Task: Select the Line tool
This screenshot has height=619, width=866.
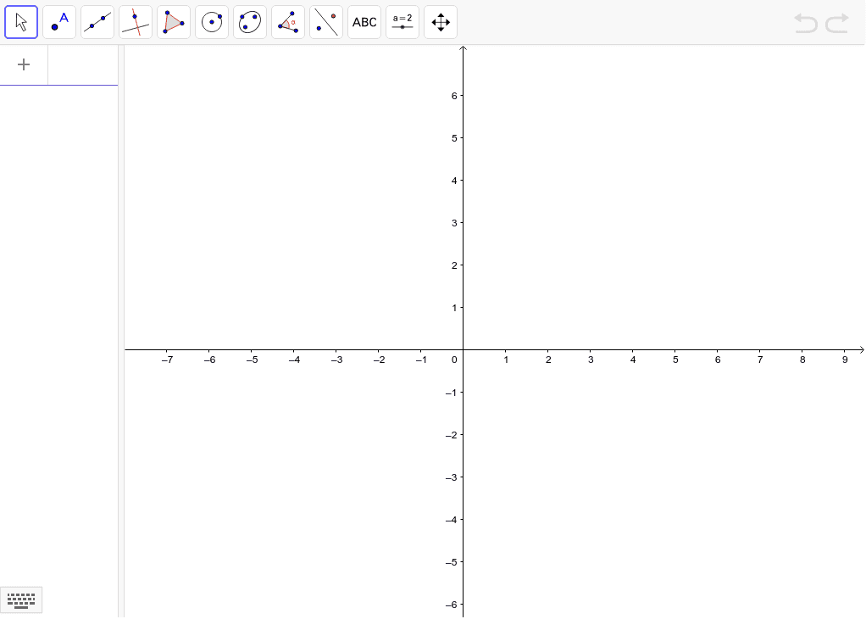Action: [97, 21]
